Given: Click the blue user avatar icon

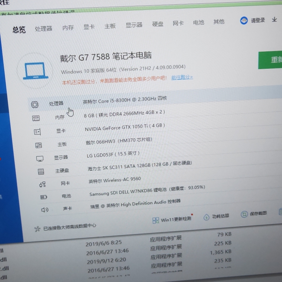Looking at the screenshot, I should click(x=244, y=21).
